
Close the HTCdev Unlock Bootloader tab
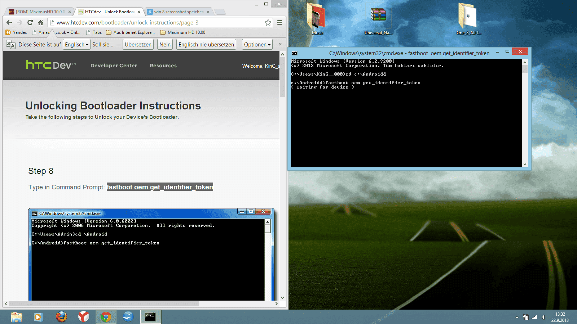point(139,12)
